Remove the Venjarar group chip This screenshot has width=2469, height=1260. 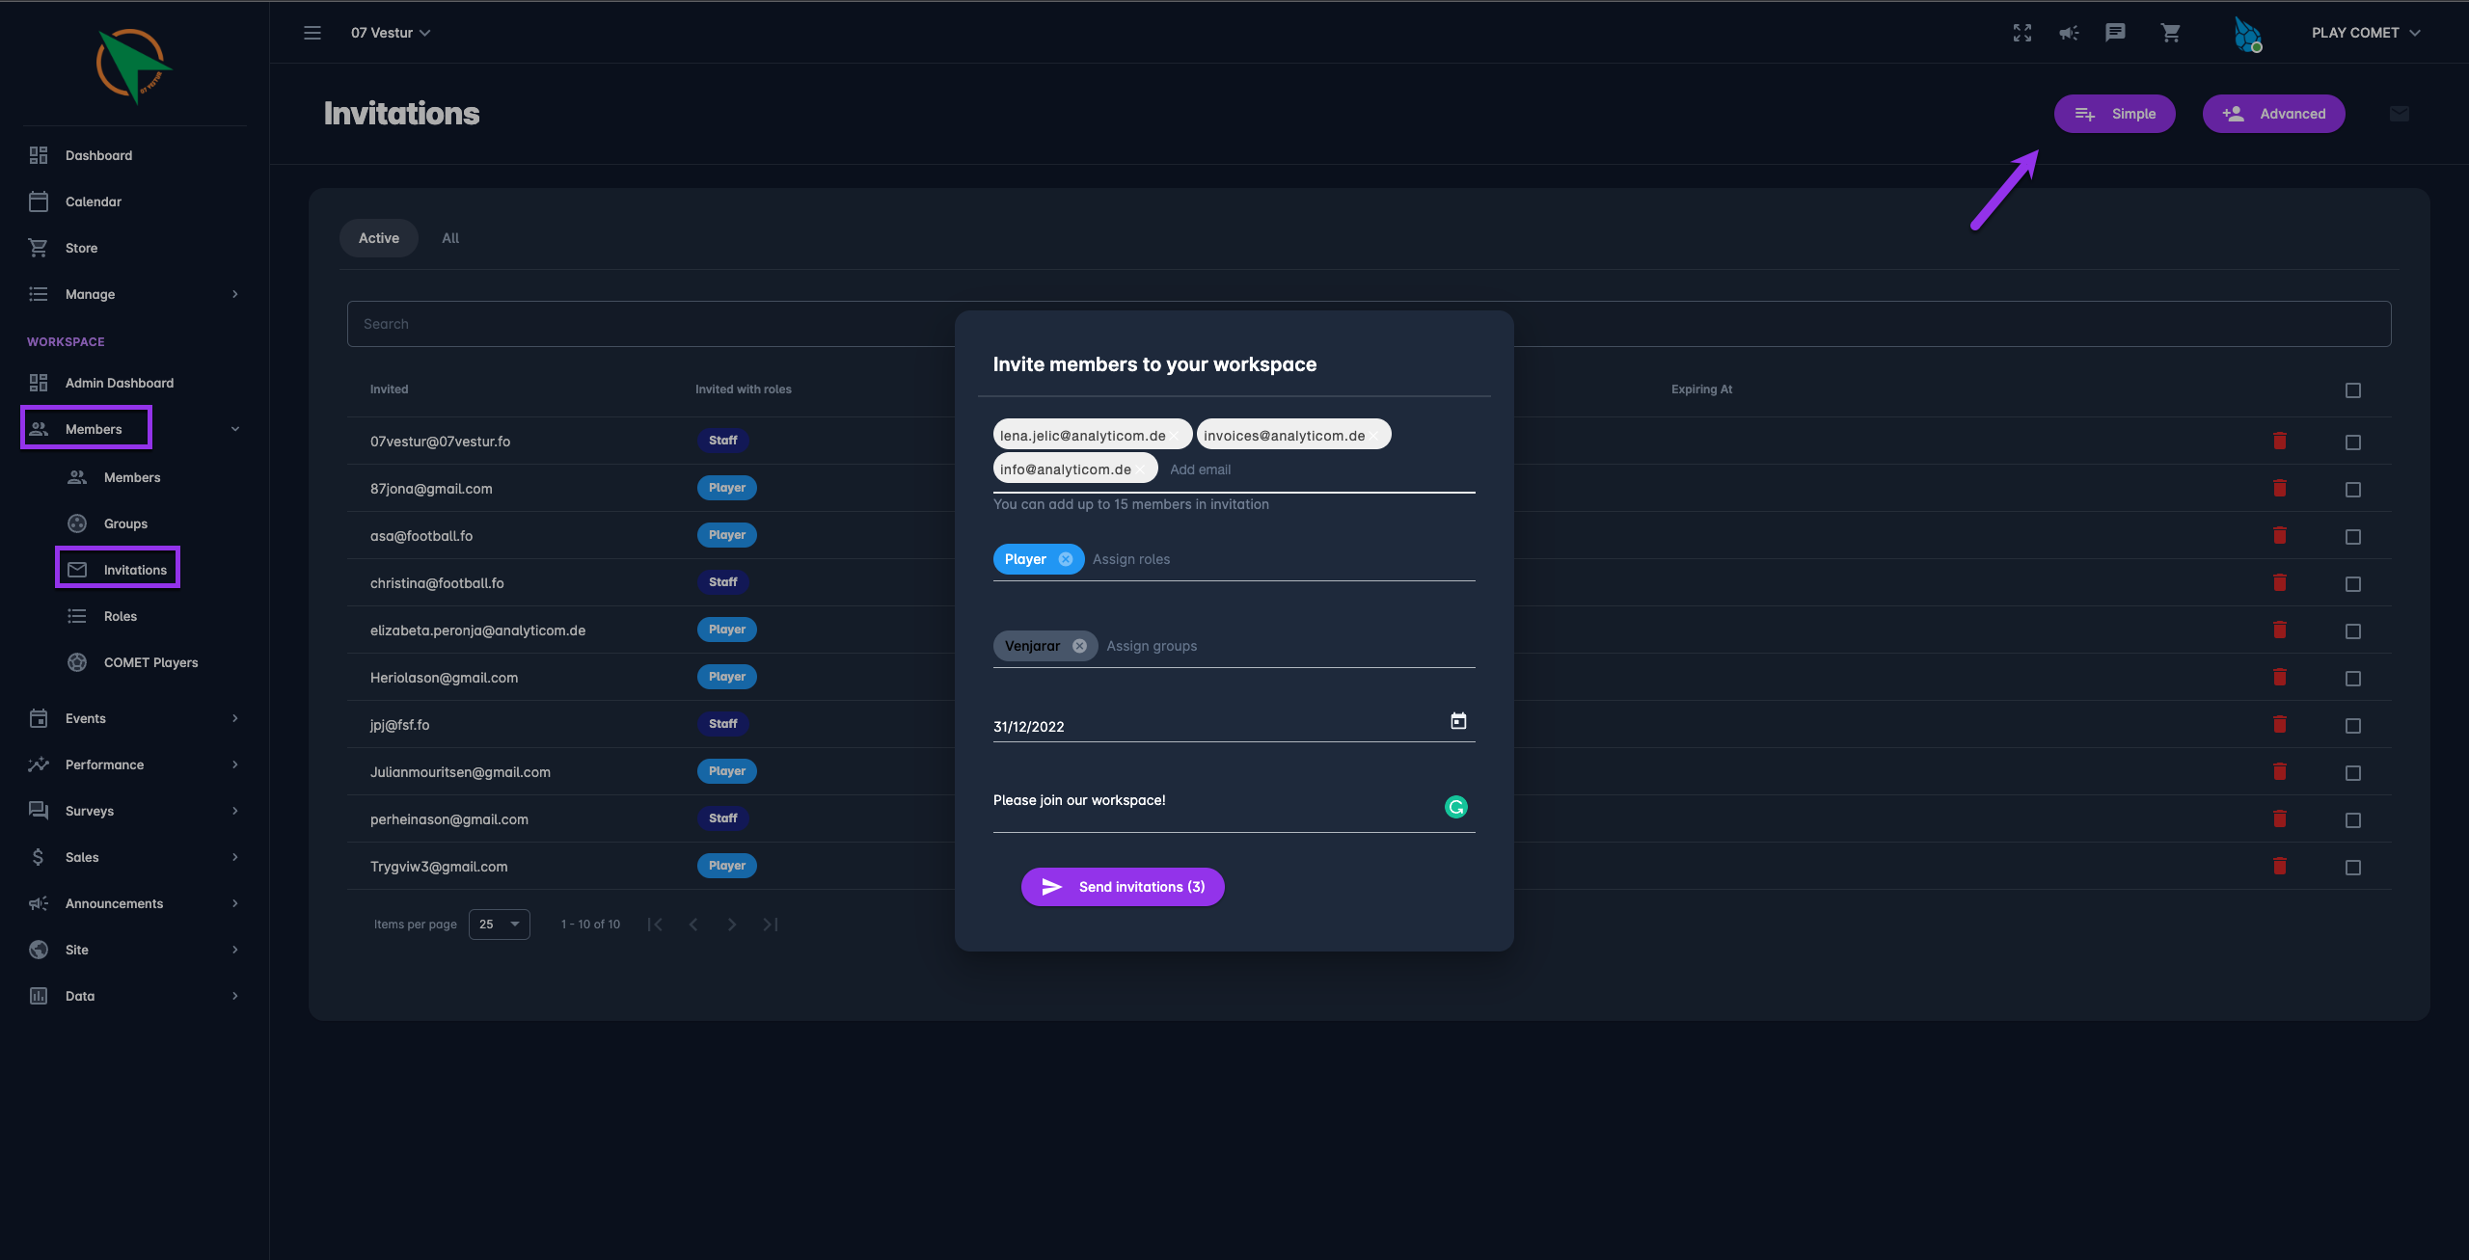(1079, 646)
